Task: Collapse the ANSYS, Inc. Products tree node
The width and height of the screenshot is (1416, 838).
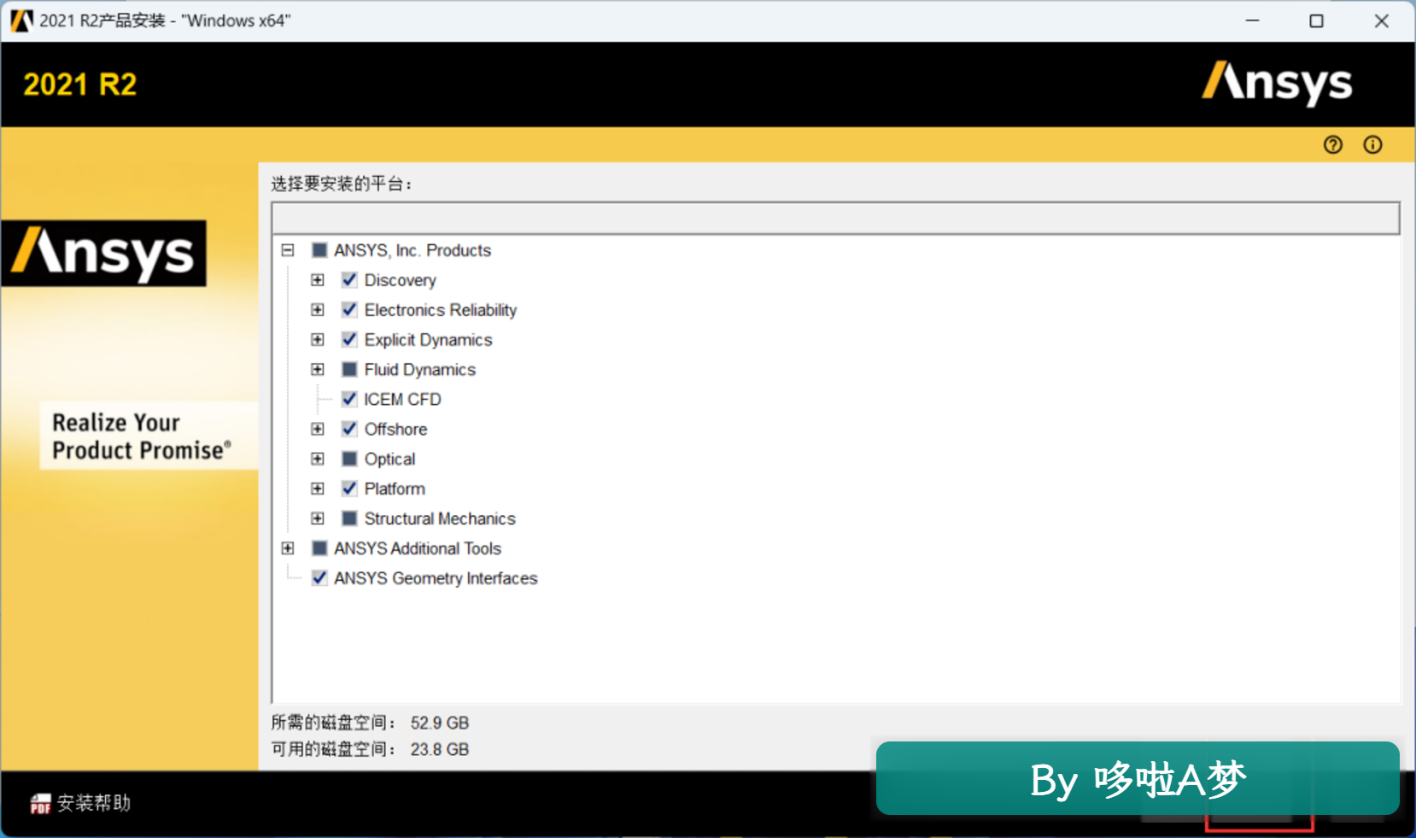Action: (288, 250)
